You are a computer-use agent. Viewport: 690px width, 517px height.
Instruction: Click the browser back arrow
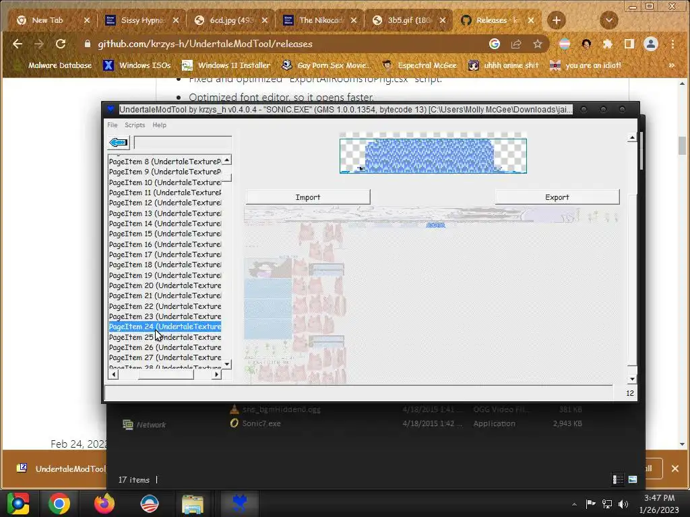(x=18, y=44)
